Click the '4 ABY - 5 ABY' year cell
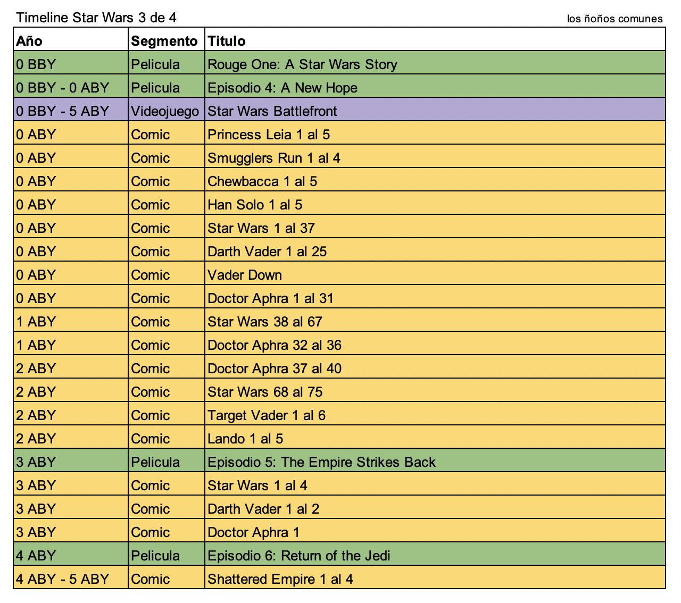Image resolution: width=681 pixels, height=603 pixels. coord(62,579)
